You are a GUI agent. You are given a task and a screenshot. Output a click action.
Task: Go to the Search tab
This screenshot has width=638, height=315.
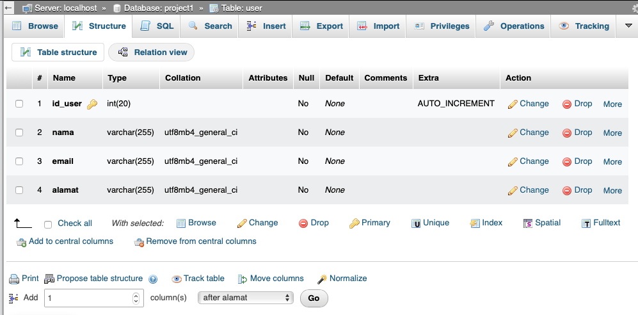click(x=210, y=26)
